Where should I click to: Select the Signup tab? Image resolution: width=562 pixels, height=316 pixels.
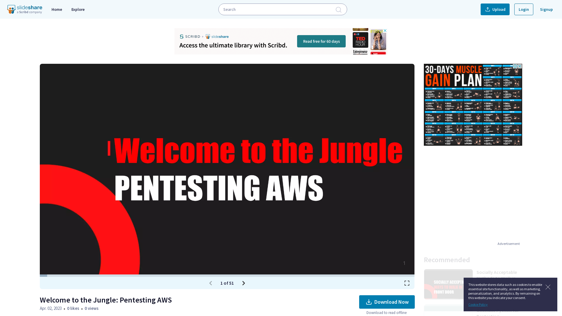click(546, 9)
